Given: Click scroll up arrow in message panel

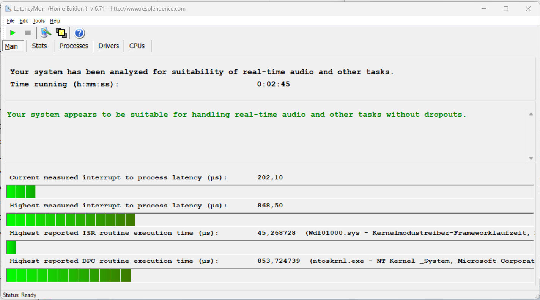Looking at the screenshot, I should click(x=531, y=114).
